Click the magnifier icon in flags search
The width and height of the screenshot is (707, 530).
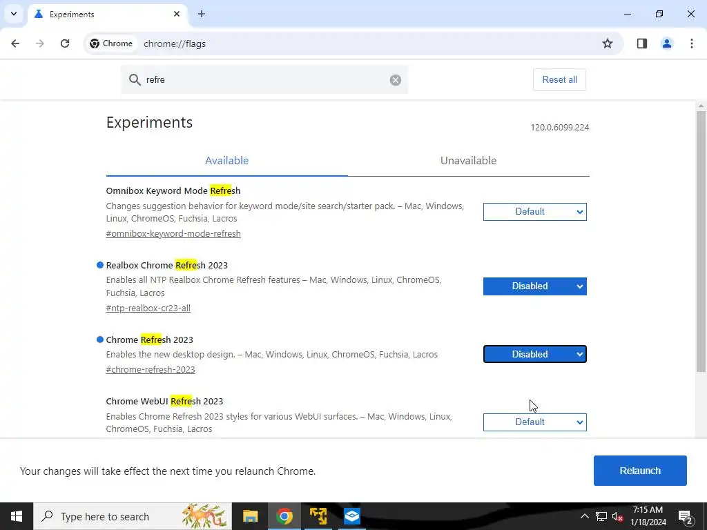[135, 80]
